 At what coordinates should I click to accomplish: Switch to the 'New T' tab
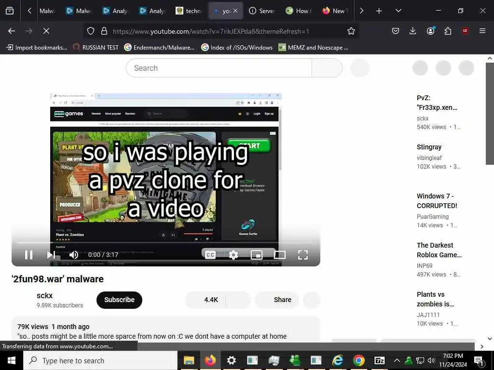[335, 11]
